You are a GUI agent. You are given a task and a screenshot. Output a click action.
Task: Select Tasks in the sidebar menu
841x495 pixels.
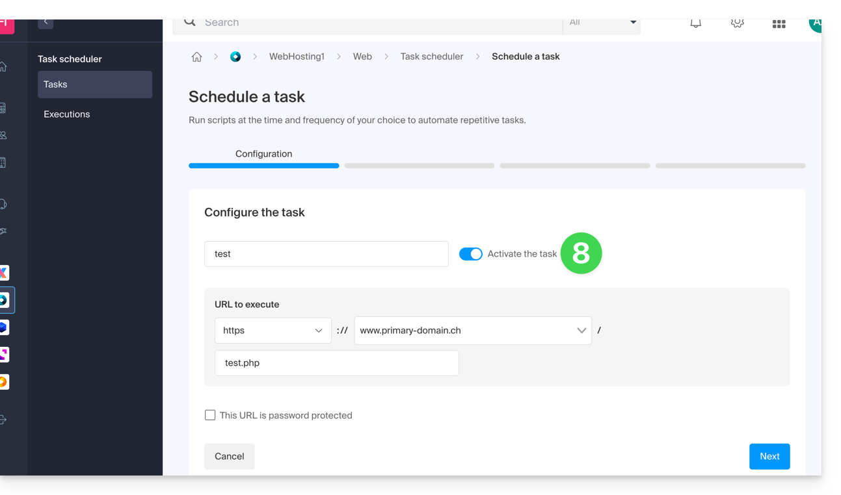[95, 84]
